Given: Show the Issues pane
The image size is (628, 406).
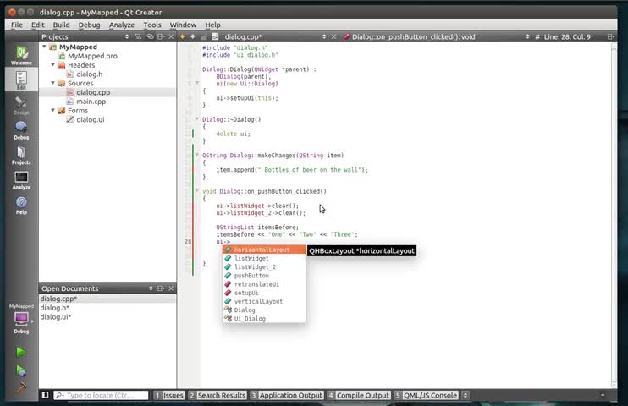Looking at the screenshot, I should pos(169,395).
